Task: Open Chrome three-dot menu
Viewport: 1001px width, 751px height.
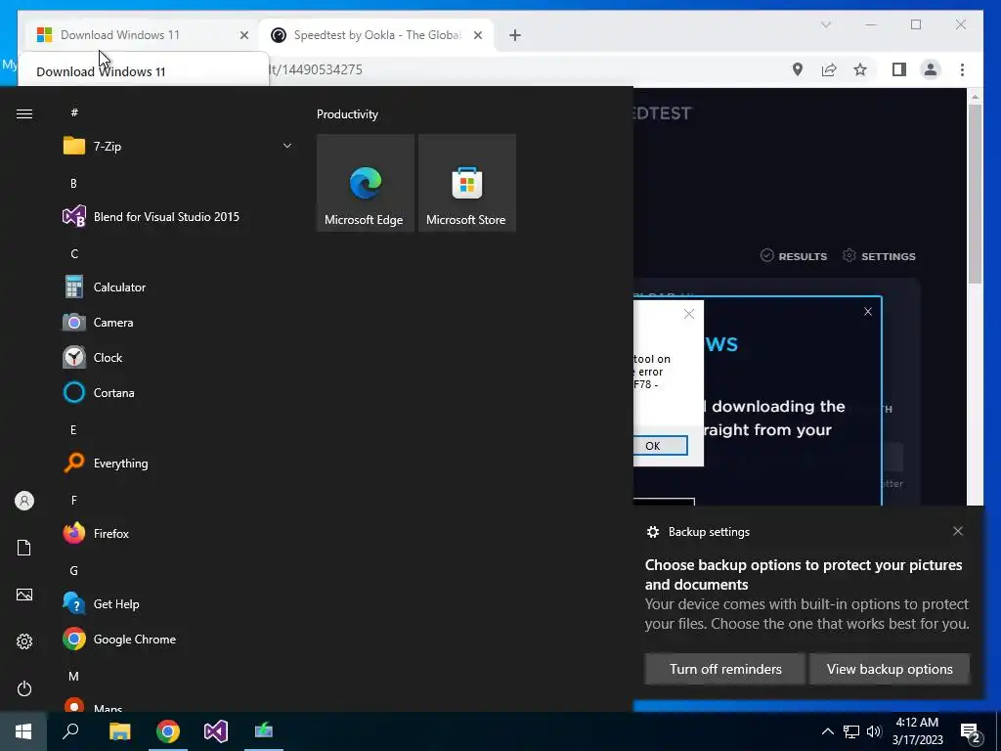Action: [962, 69]
